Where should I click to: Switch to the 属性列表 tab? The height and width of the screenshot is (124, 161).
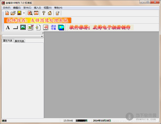pyautogui.click(x=8, y=41)
